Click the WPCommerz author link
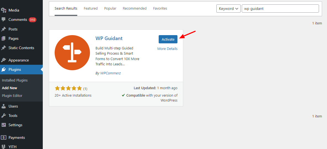Image resolution: width=327 pixels, height=149 pixels. [110, 73]
